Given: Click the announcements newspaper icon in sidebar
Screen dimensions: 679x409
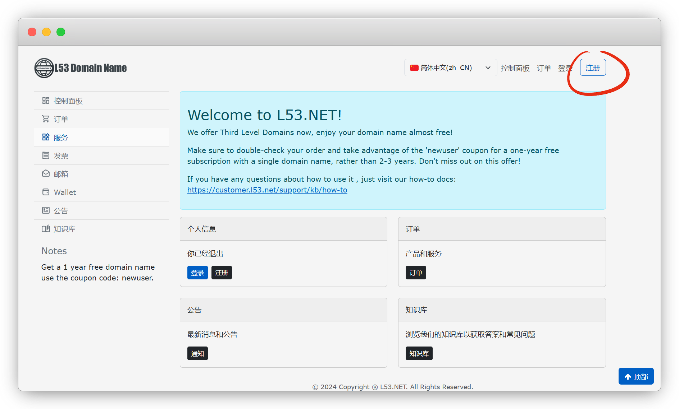Looking at the screenshot, I should (x=46, y=210).
